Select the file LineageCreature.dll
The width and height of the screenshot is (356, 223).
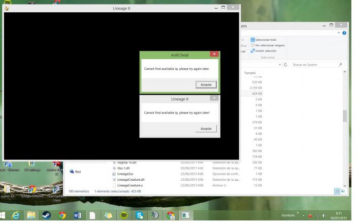[131, 180]
